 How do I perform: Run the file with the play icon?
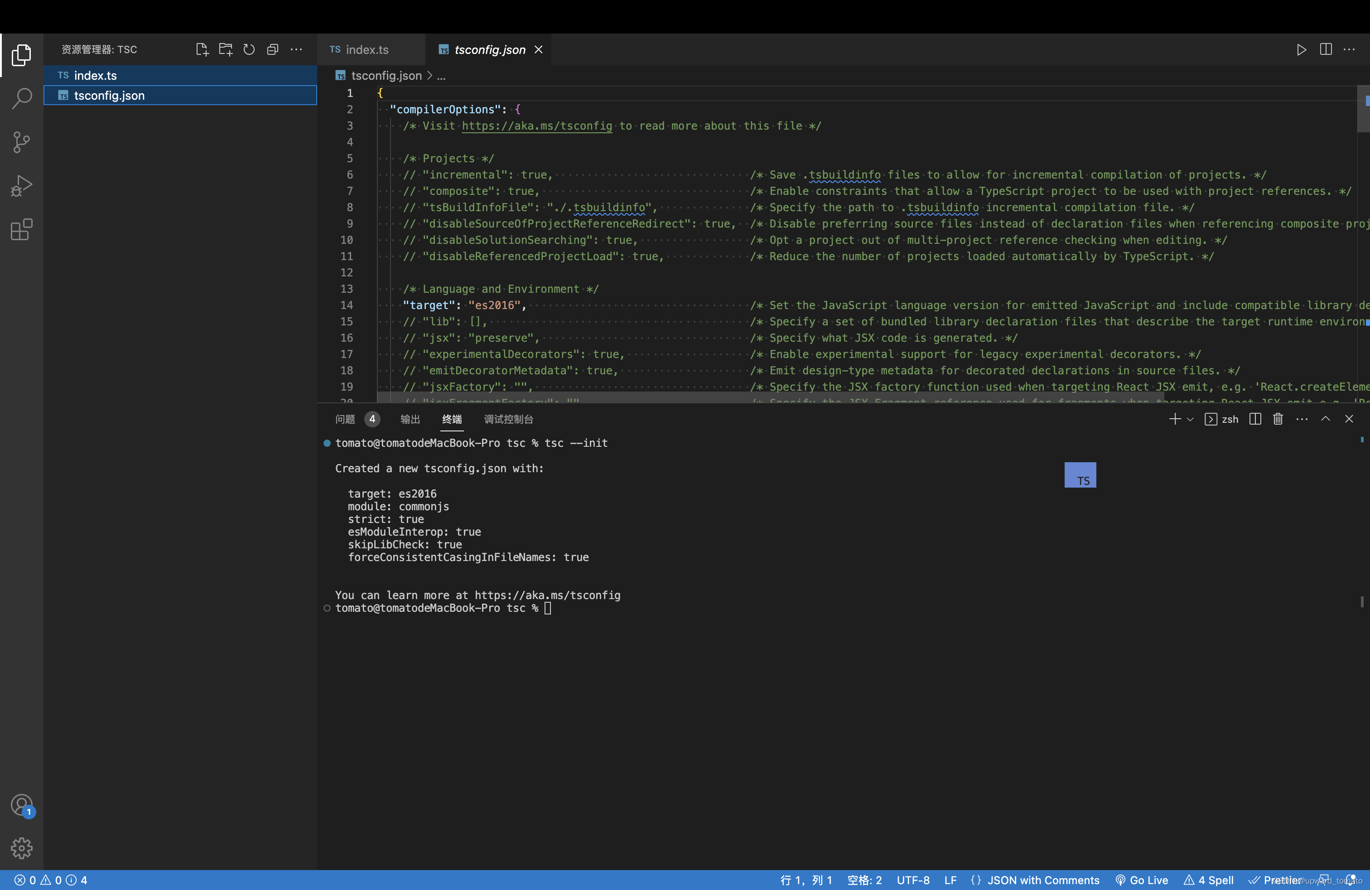tap(1301, 49)
